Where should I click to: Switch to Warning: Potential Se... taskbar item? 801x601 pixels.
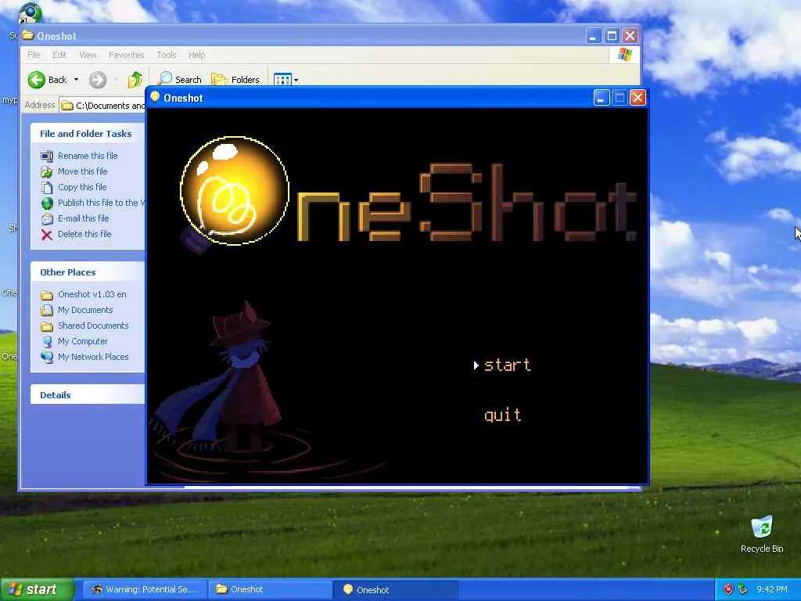click(145, 589)
